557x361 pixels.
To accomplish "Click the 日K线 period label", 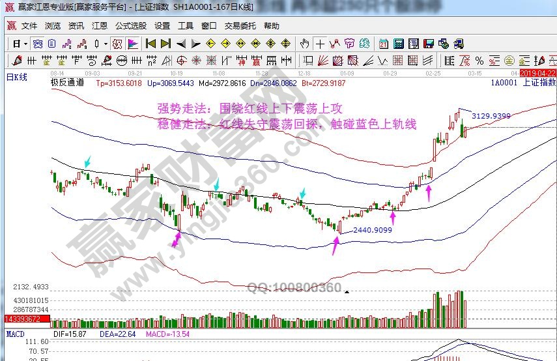I will pyautogui.click(x=16, y=77).
